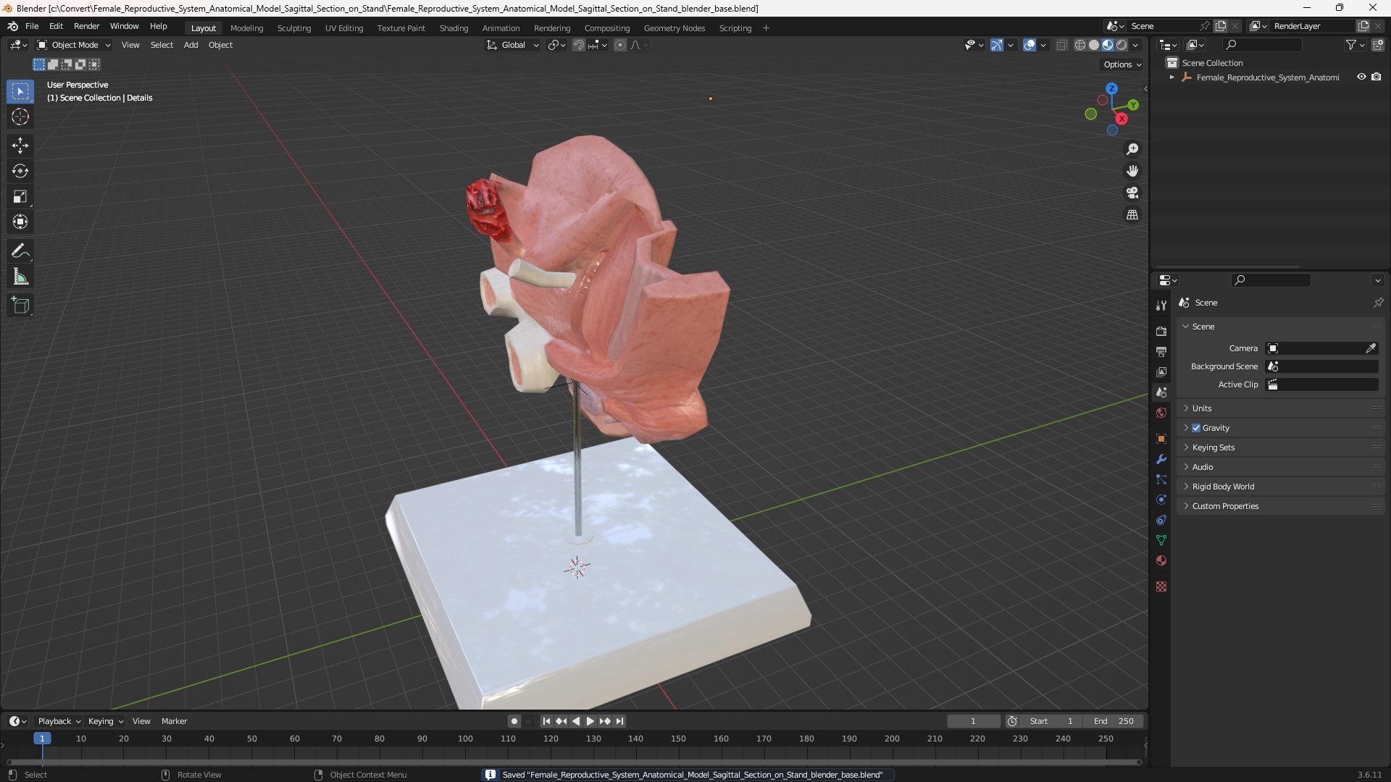Open the Playback dropdown in timeline
This screenshot has height=782, width=1391.
59,721
